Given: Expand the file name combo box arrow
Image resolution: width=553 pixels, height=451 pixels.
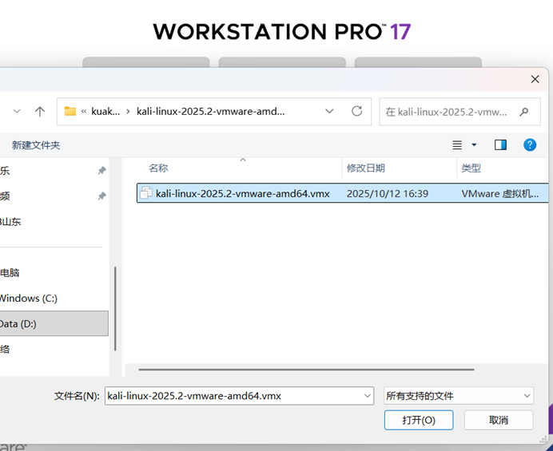Looking at the screenshot, I should [367, 396].
